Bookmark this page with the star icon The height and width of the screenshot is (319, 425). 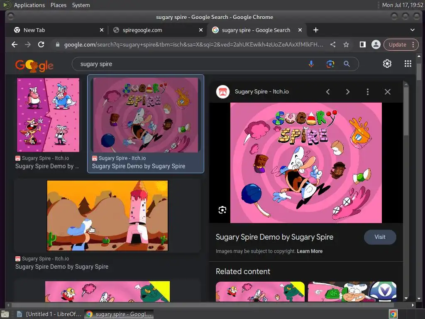(x=346, y=44)
